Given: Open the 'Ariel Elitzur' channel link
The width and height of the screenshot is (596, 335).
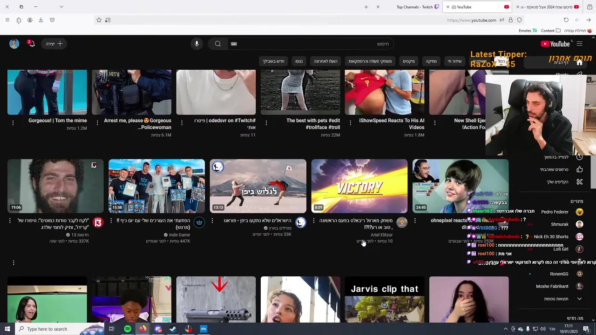Looking at the screenshot, I should [381, 235].
